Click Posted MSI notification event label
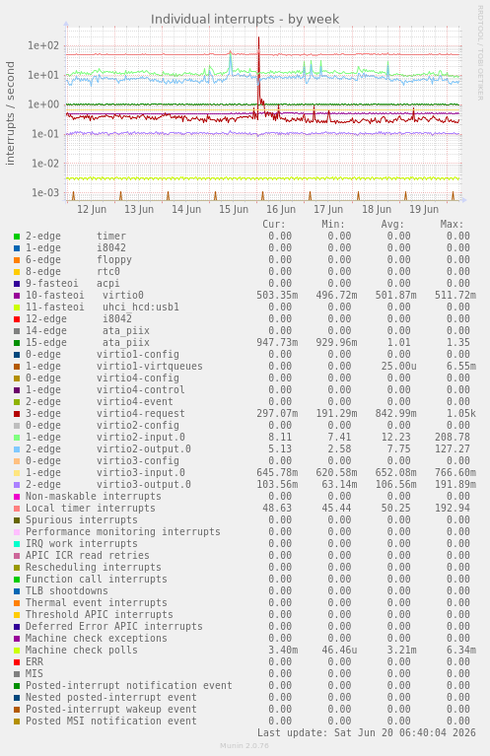 [111, 721]
